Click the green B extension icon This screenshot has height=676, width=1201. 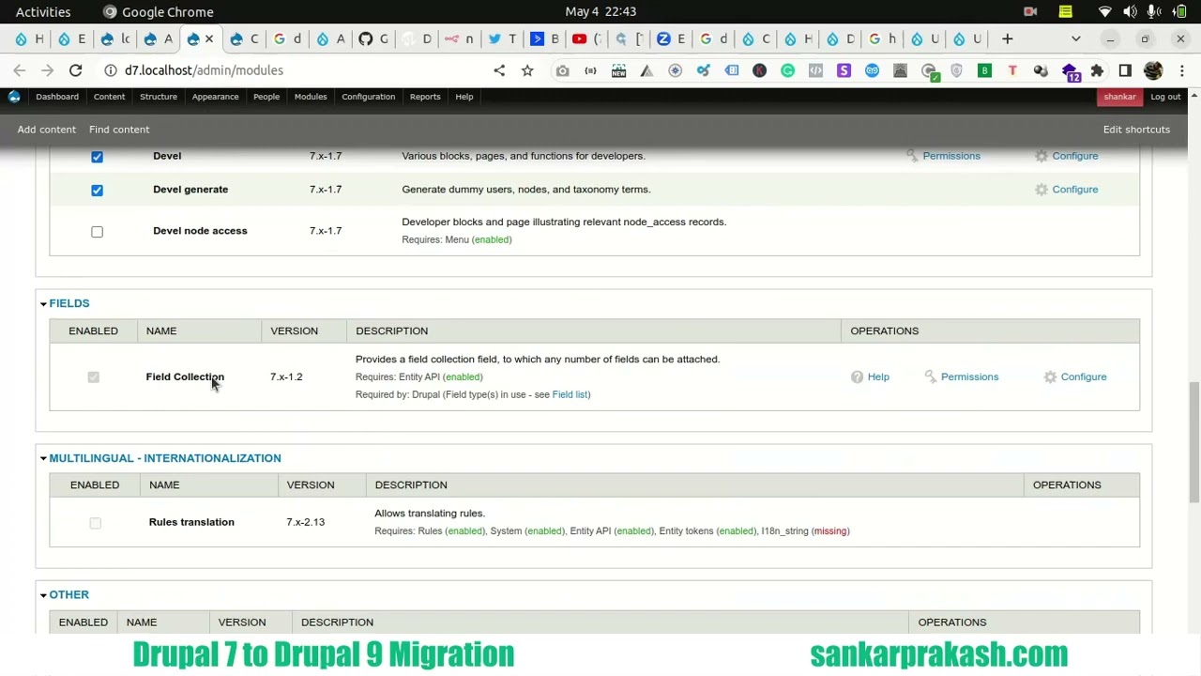tap(984, 70)
